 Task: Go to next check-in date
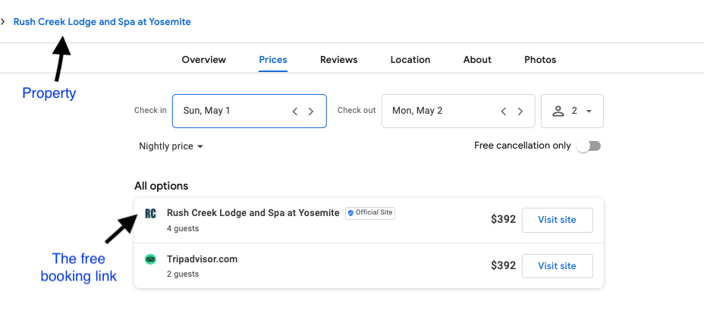pos(311,111)
